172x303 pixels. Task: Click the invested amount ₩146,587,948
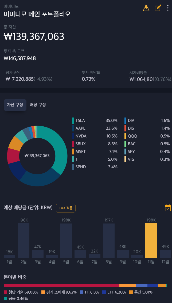click(20, 58)
